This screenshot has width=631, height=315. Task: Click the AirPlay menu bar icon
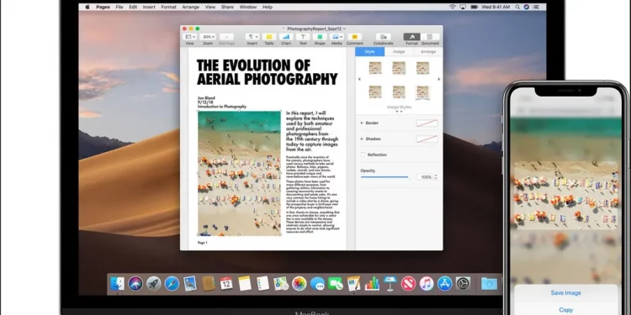[463, 7]
